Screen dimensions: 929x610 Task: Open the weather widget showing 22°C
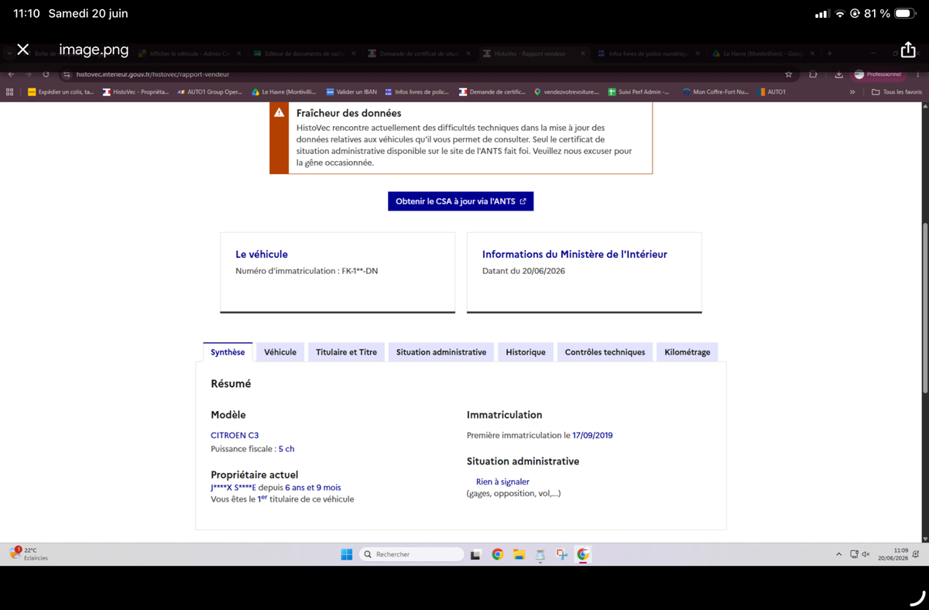[29, 553]
